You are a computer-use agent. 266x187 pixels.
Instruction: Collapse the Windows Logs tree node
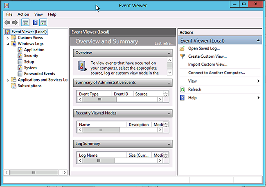7,44
